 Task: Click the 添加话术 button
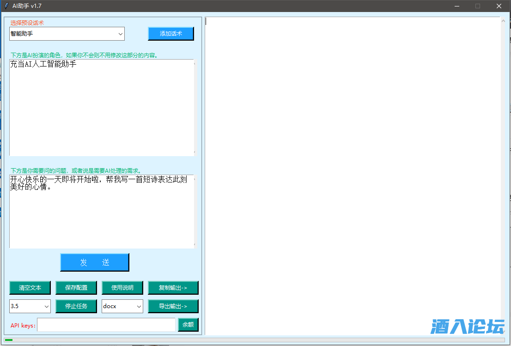(171, 34)
